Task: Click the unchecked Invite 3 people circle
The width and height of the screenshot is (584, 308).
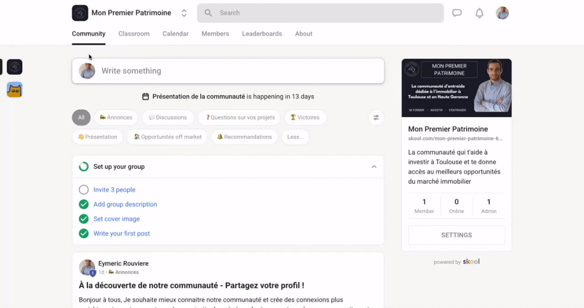Action: pyautogui.click(x=84, y=190)
